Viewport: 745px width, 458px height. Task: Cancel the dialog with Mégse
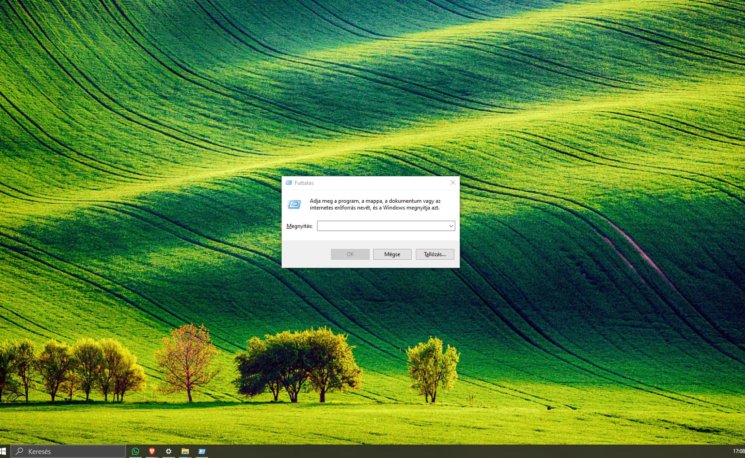coord(392,254)
